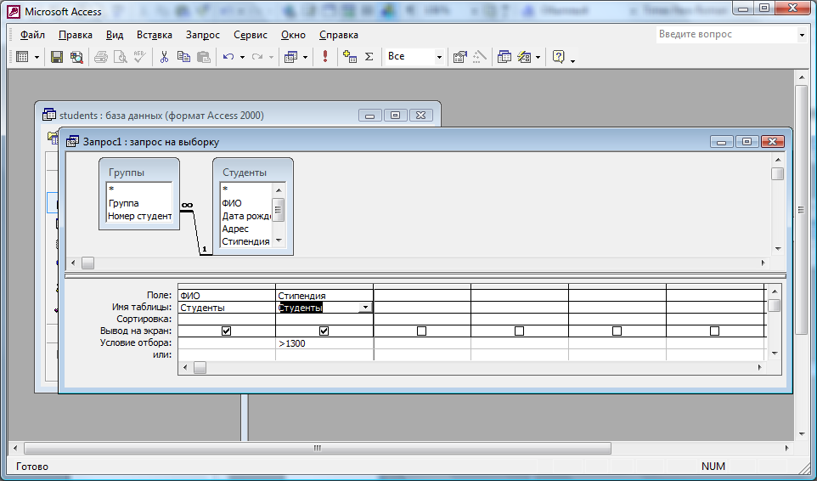Expand the 'Введите вопрос' dropdown arrow
The image size is (817, 481).
tap(802, 35)
